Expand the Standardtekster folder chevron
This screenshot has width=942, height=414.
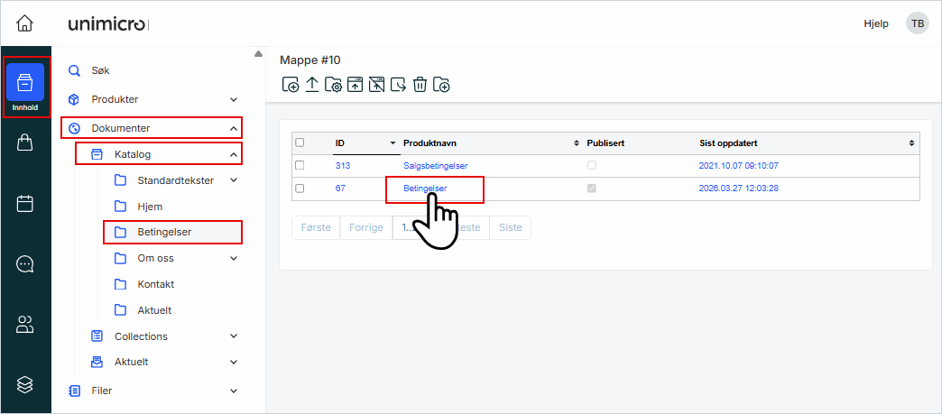[234, 180]
